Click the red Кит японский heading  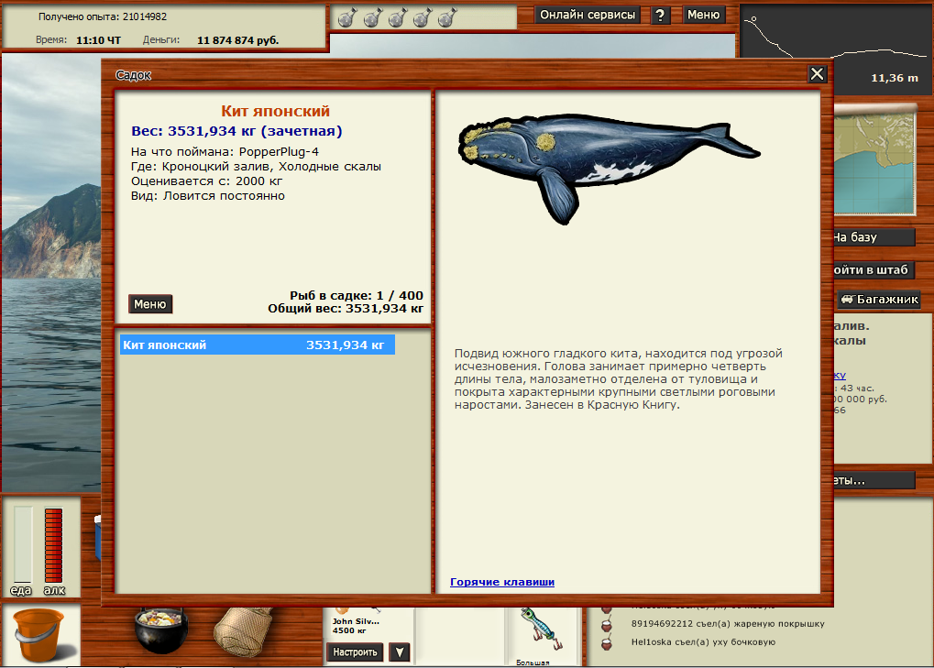click(275, 112)
